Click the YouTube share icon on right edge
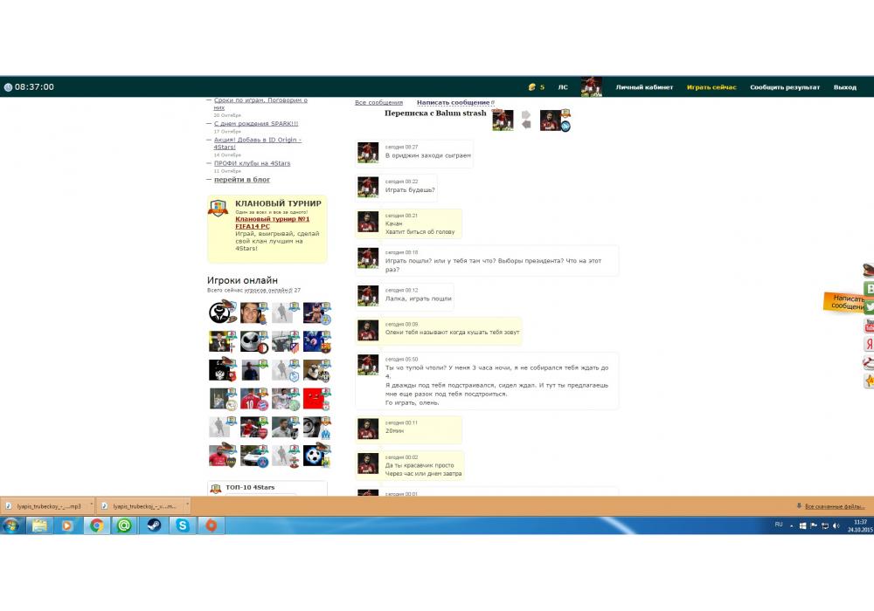This screenshot has height=611, width=874. point(869,326)
